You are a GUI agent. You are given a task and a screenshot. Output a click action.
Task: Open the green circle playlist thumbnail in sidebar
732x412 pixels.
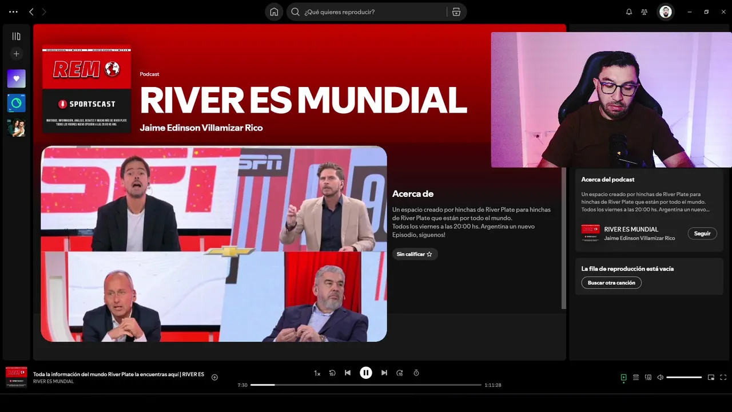tap(16, 103)
